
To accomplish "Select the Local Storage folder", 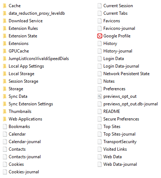I will [x=19, y=74].
